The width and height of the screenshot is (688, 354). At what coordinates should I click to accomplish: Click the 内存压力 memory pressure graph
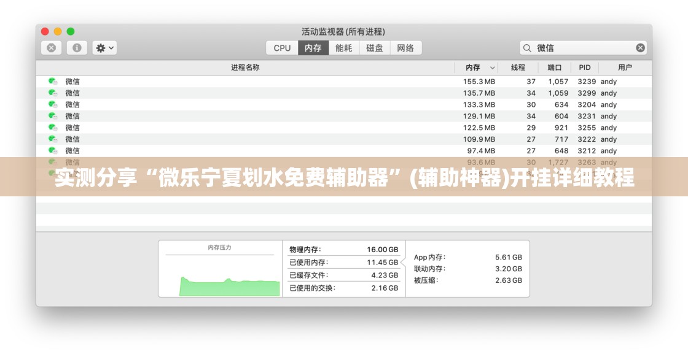point(220,269)
